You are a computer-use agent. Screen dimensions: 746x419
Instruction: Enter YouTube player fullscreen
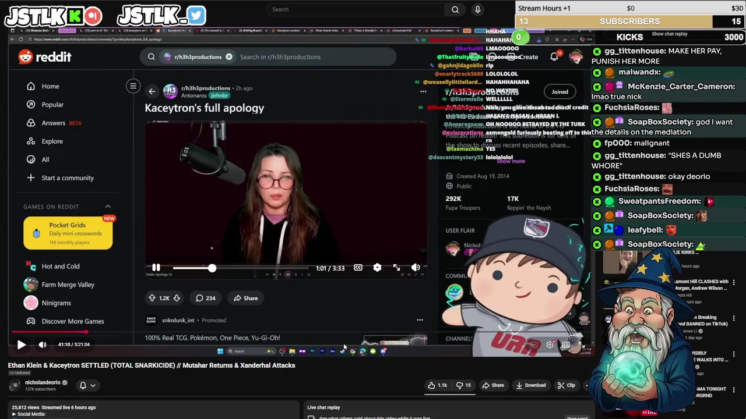(x=582, y=345)
